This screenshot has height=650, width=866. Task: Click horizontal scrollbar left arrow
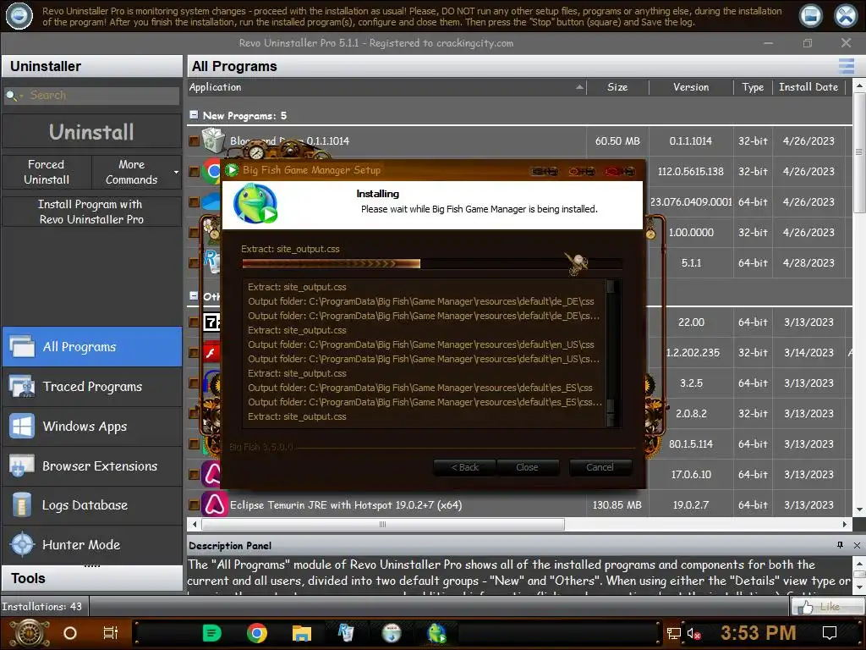coord(194,524)
